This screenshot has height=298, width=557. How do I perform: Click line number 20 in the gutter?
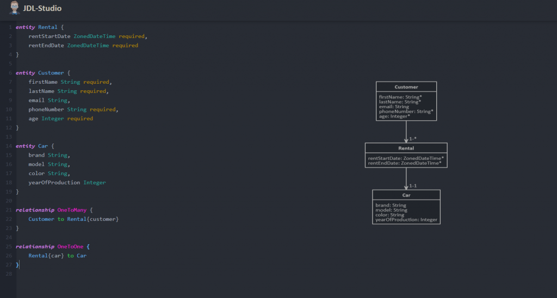point(9,201)
